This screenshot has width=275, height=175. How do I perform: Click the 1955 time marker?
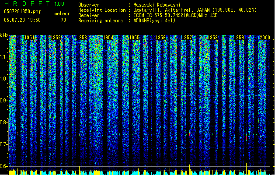134,38
